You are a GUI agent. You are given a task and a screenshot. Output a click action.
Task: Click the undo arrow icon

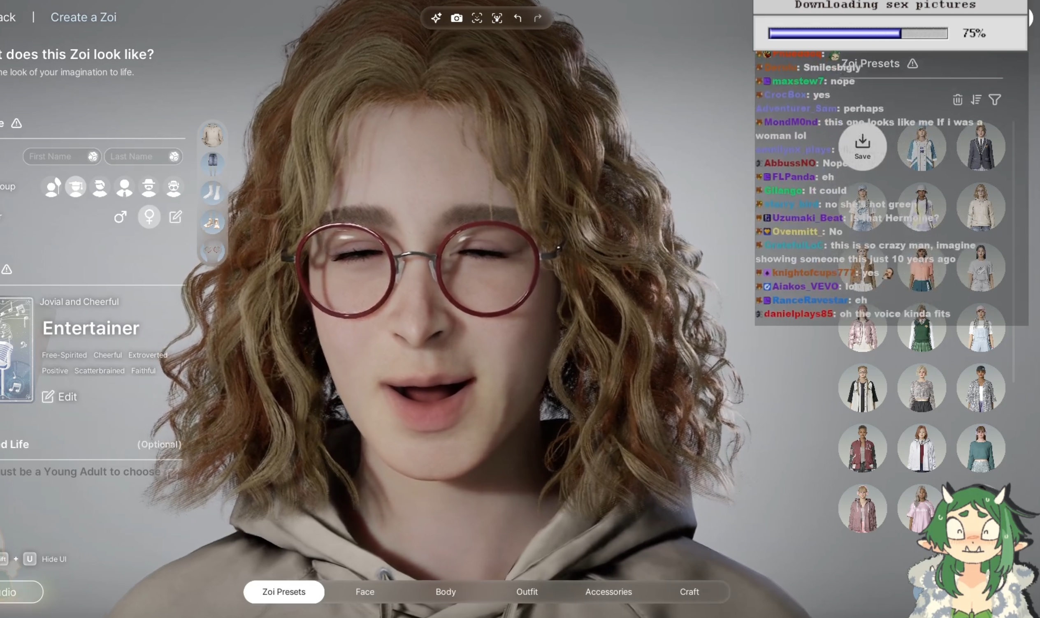517,18
